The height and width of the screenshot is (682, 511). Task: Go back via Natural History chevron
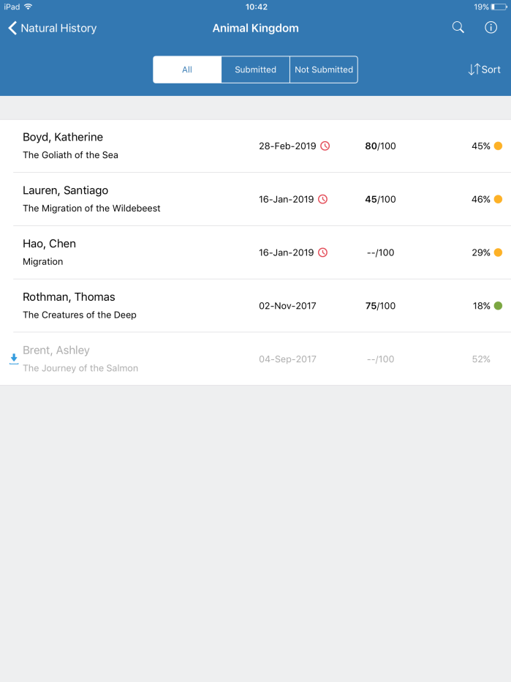click(x=52, y=29)
